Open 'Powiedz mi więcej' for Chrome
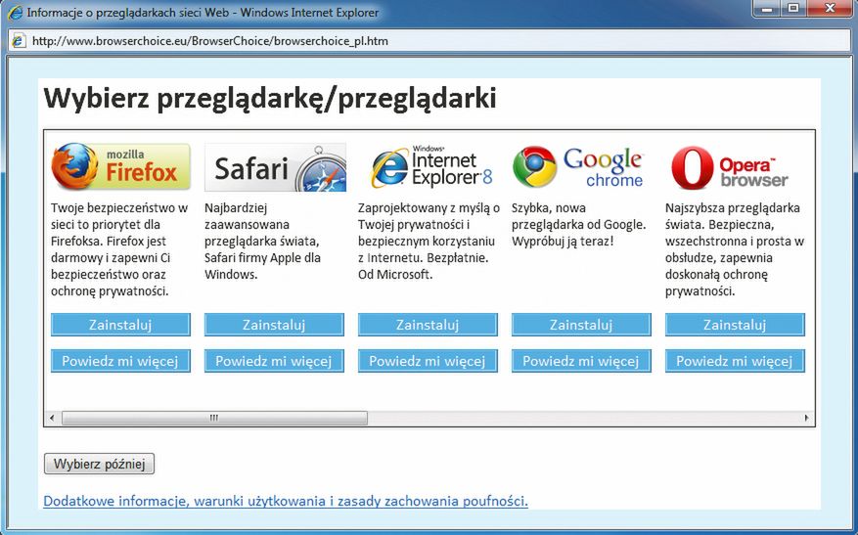The width and height of the screenshot is (858, 535). coord(581,361)
